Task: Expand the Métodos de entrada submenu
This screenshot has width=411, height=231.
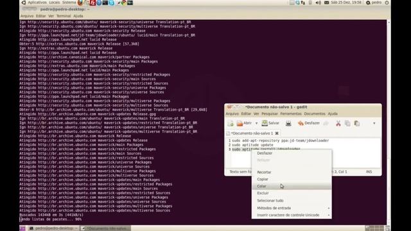Action: [x=292, y=208]
